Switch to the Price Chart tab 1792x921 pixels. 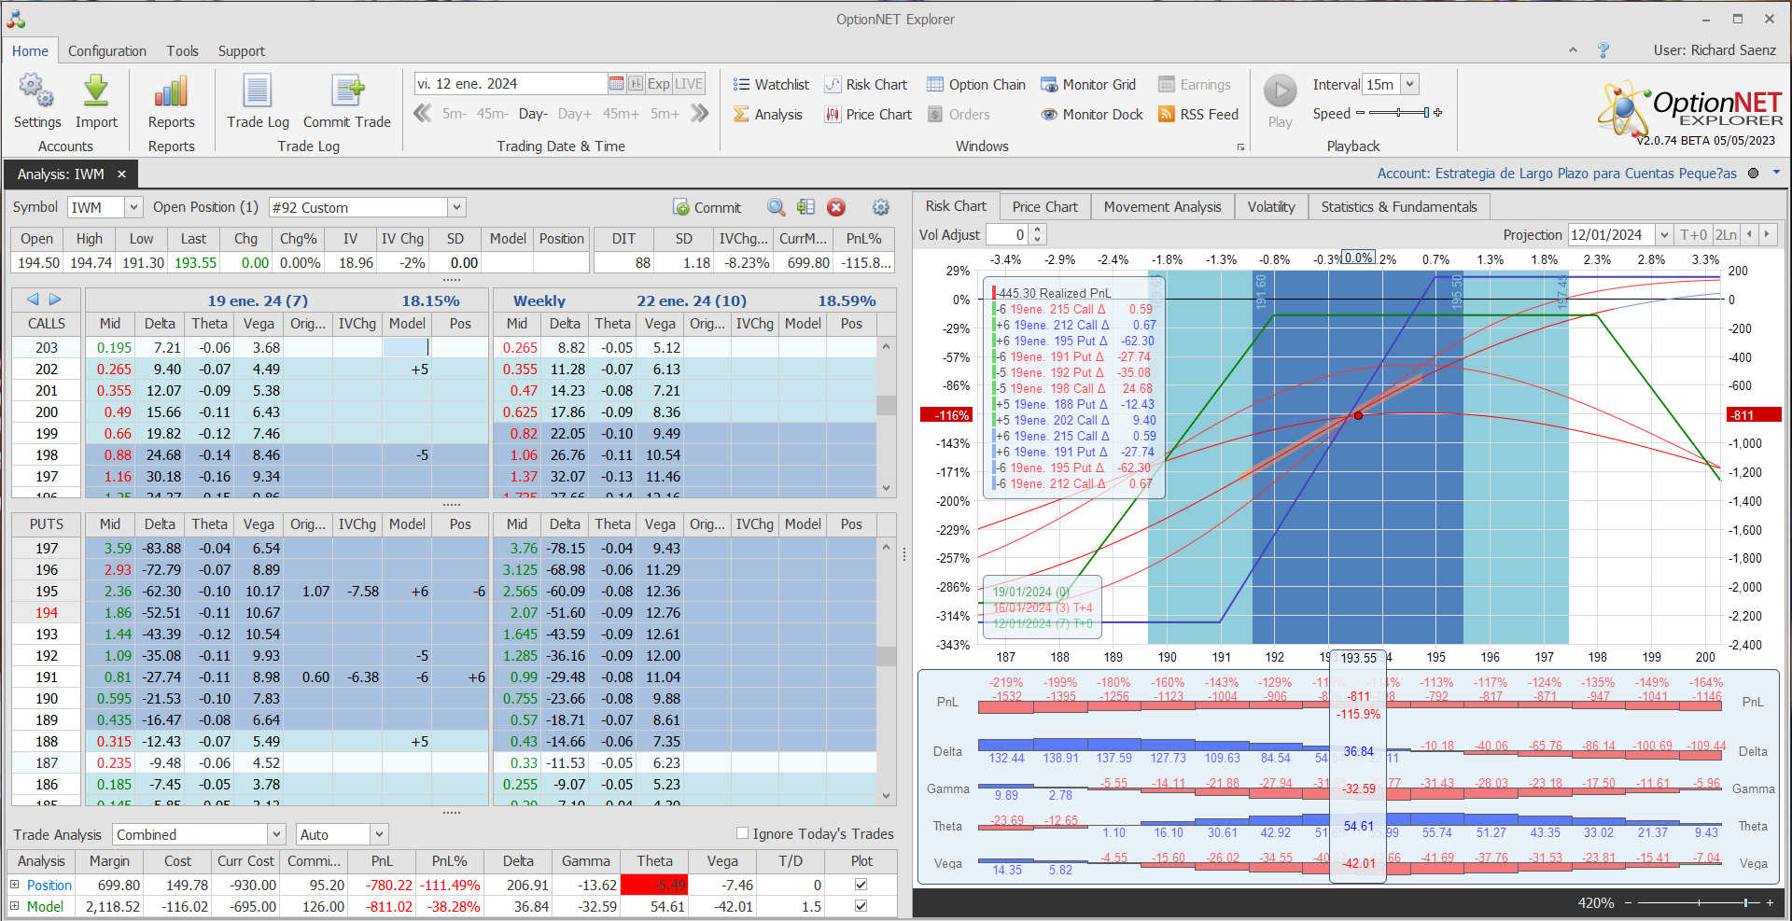point(1044,207)
